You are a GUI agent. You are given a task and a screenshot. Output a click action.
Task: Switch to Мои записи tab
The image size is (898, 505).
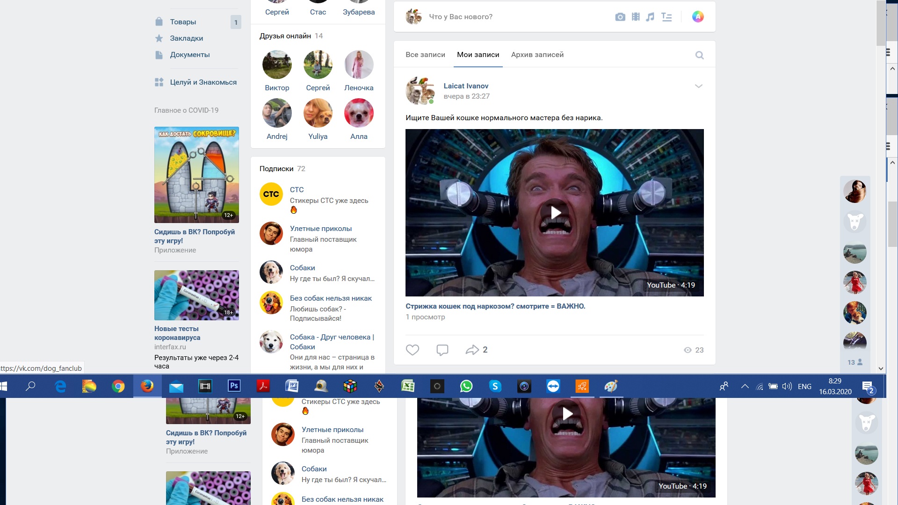(x=478, y=55)
